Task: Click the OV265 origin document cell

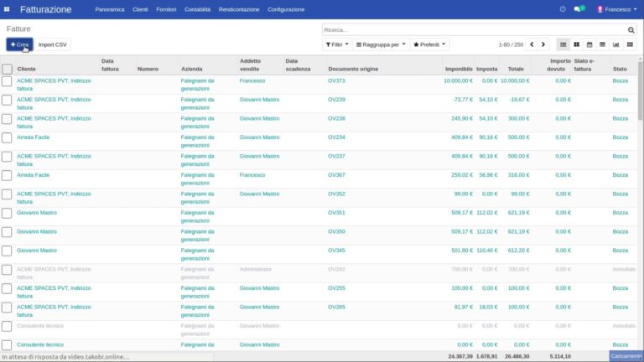Action: pos(336,307)
